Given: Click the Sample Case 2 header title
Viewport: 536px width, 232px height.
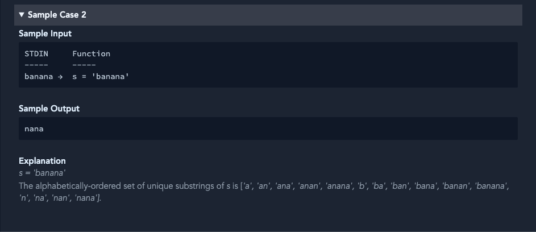Looking at the screenshot, I should click(x=57, y=15).
